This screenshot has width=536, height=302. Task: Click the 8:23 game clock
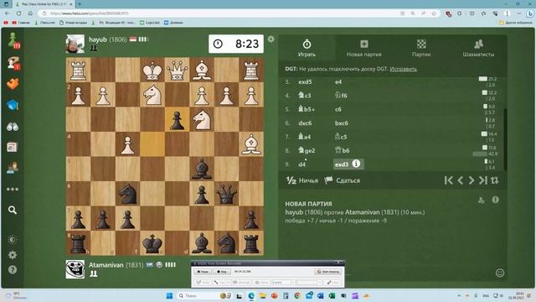pyautogui.click(x=236, y=44)
